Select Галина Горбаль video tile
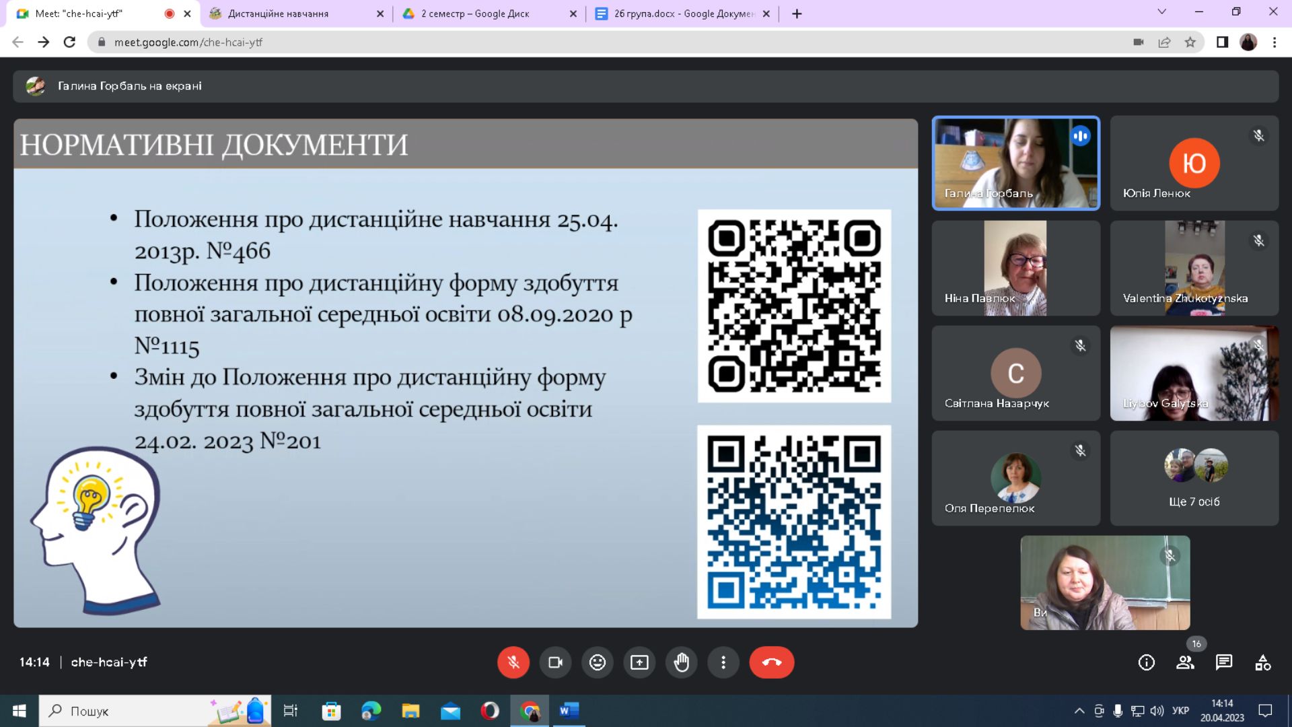The image size is (1292, 727). pyautogui.click(x=1015, y=163)
